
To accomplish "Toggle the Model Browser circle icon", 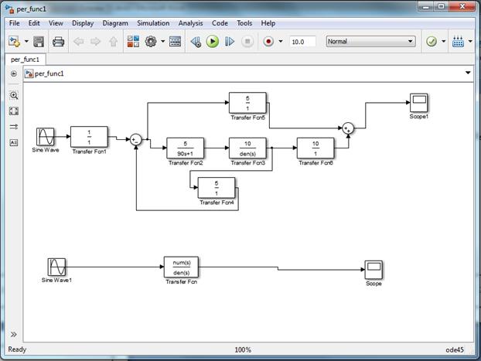I will [x=13, y=73].
